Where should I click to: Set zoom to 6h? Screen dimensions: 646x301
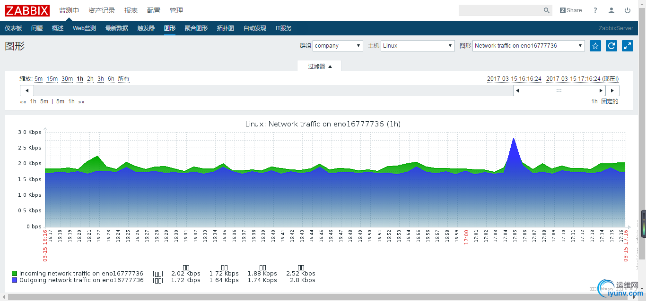[x=111, y=79]
